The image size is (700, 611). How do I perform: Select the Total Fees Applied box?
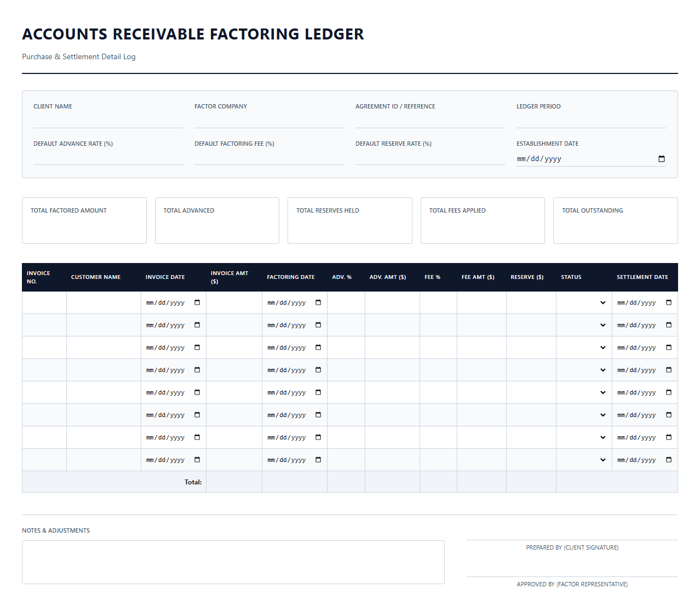pyautogui.click(x=483, y=220)
